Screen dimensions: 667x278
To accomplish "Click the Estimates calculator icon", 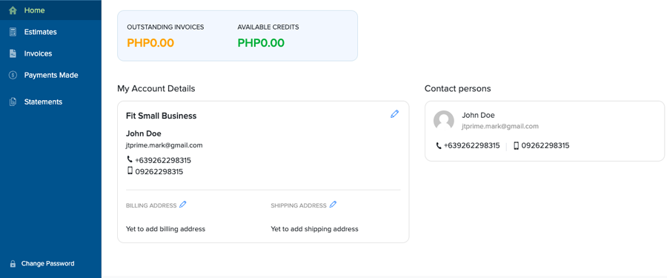I will (13, 32).
